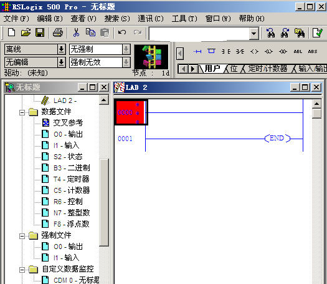Open the 强制无效 forces status dropdown arrow
The height and width of the screenshot is (284, 327).
[x=126, y=62]
